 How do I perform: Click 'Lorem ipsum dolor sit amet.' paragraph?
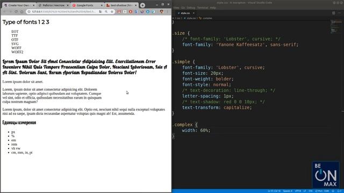pyautogui.click(x=23, y=82)
